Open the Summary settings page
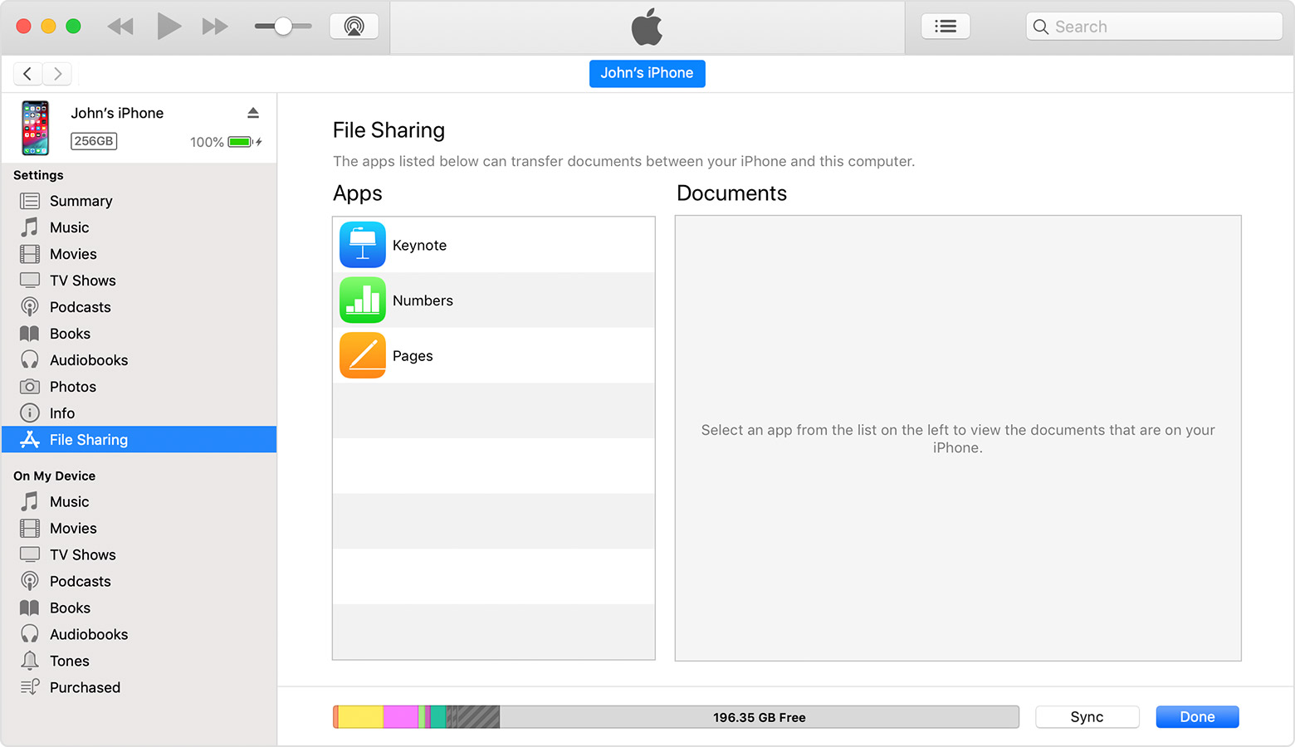This screenshot has width=1295, height=747. pyautogui.click(x=81, y=200)
